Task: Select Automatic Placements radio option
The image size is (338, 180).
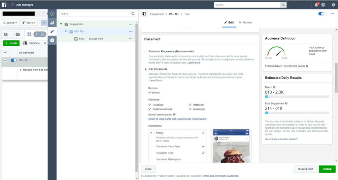Action: pos(146,51)
